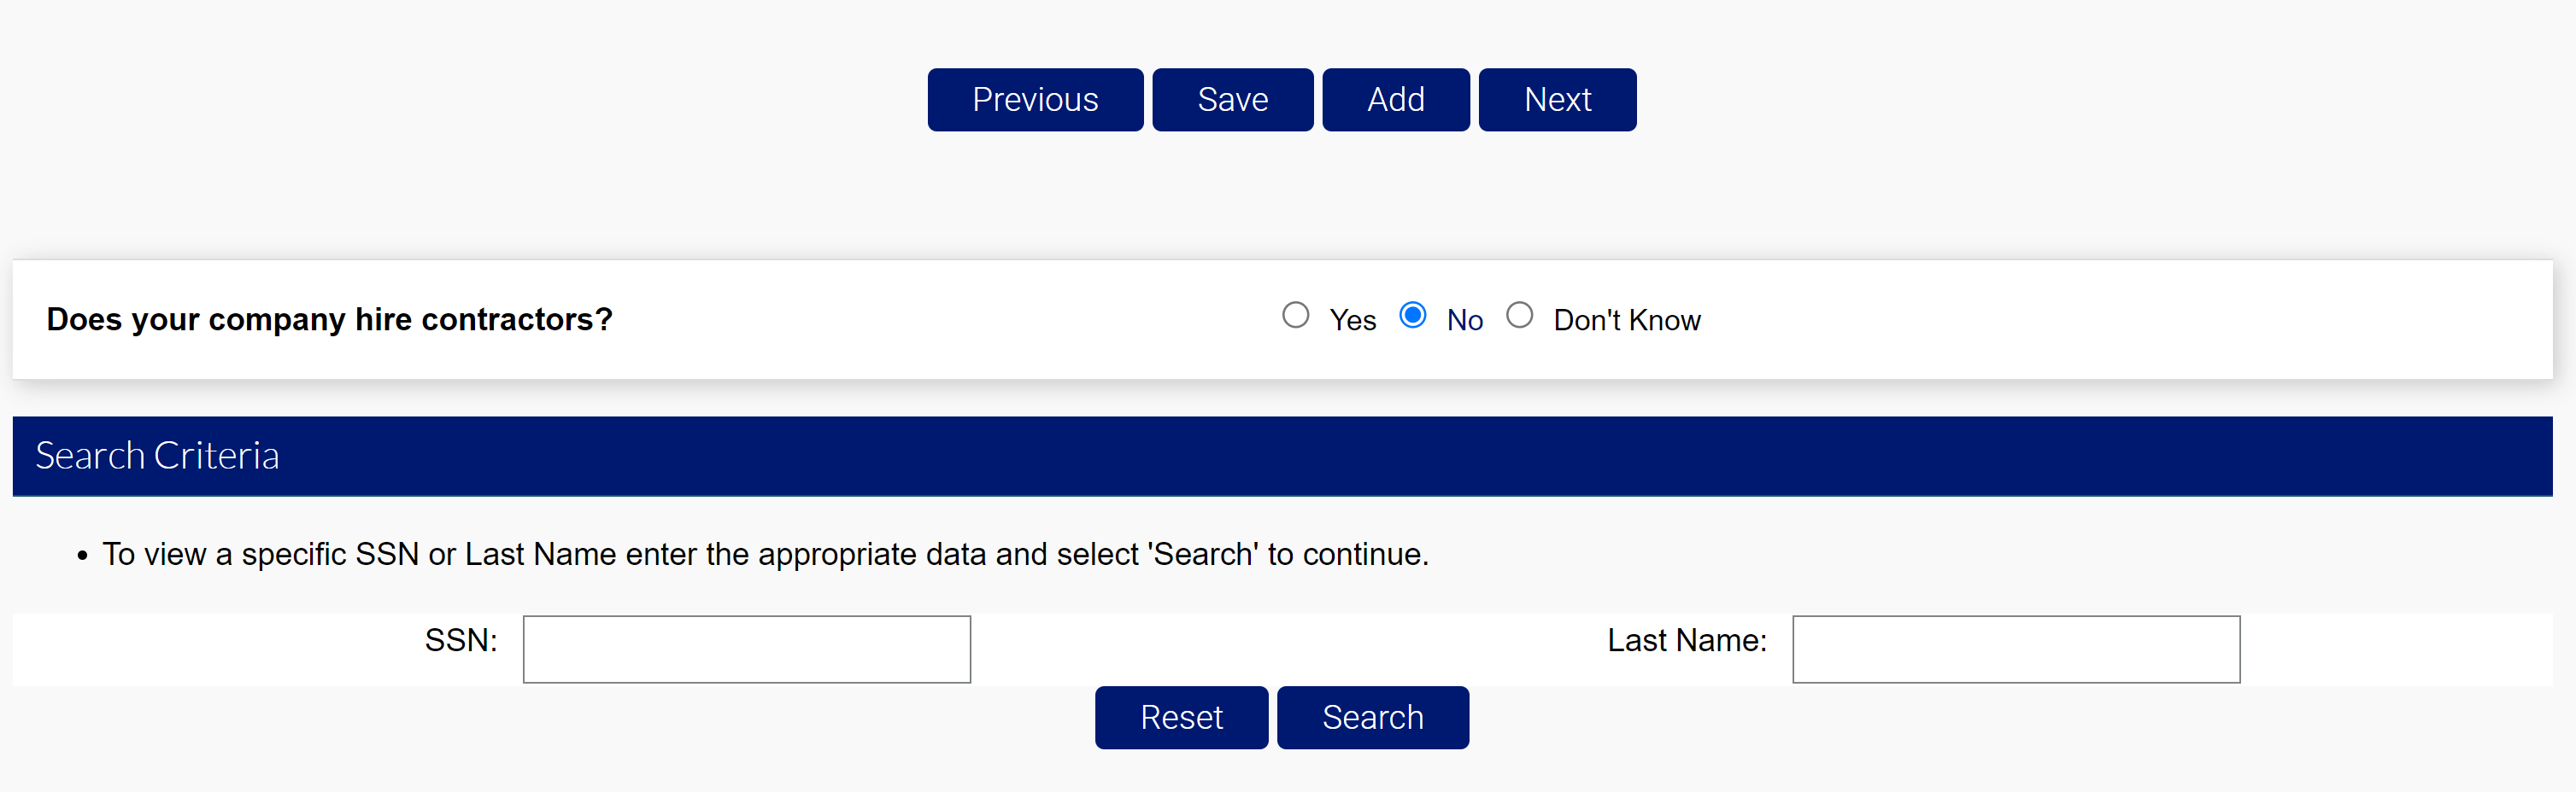
Task: Choose the Don't Know option
Action: coord(1520,315)
